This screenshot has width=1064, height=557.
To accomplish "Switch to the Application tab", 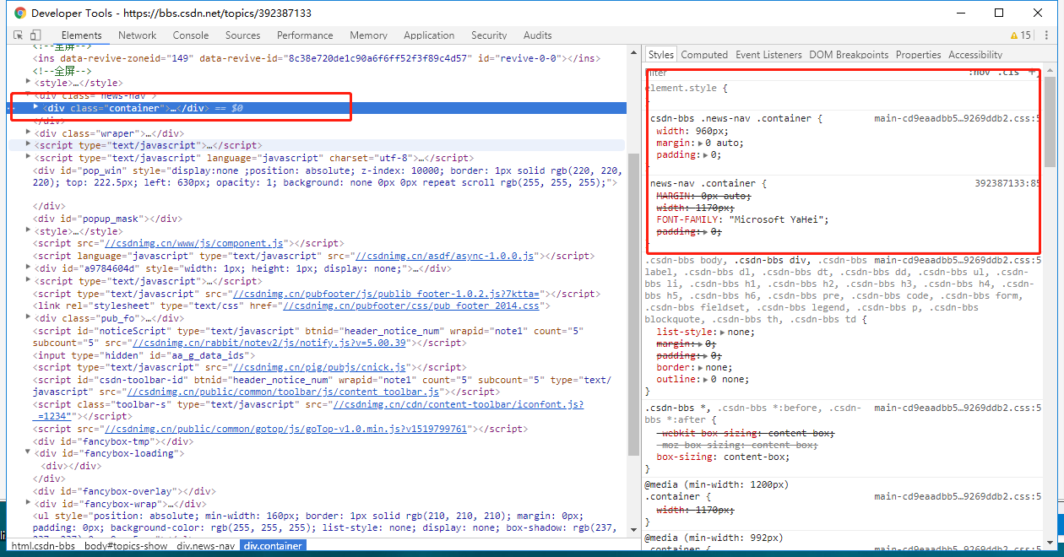I will point(429,35).
